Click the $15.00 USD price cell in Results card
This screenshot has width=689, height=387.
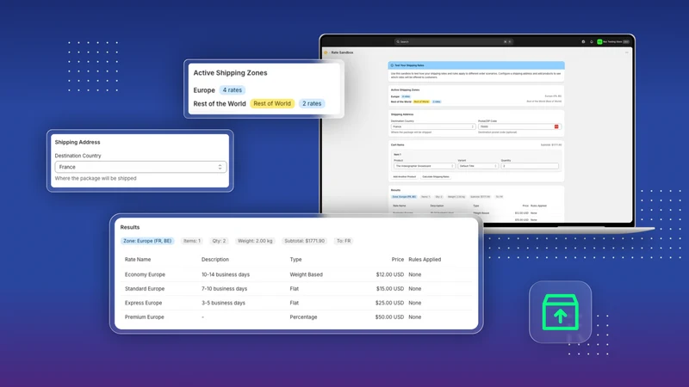coord(390,289)
